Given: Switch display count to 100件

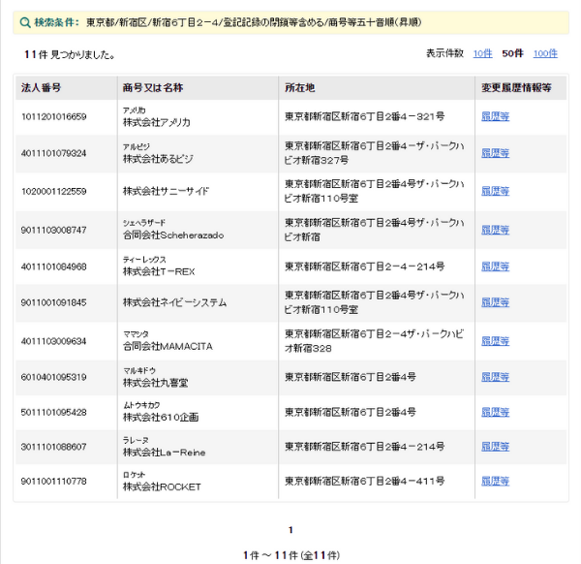Looking at the screenshot, I should click(x=545, y=53).
